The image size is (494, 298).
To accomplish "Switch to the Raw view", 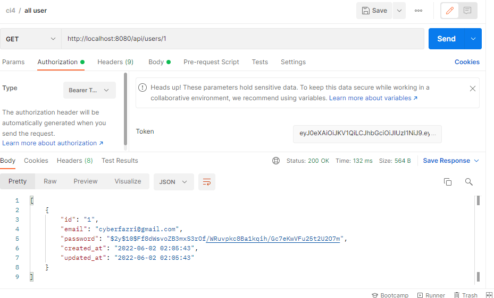I will [50, 181].
